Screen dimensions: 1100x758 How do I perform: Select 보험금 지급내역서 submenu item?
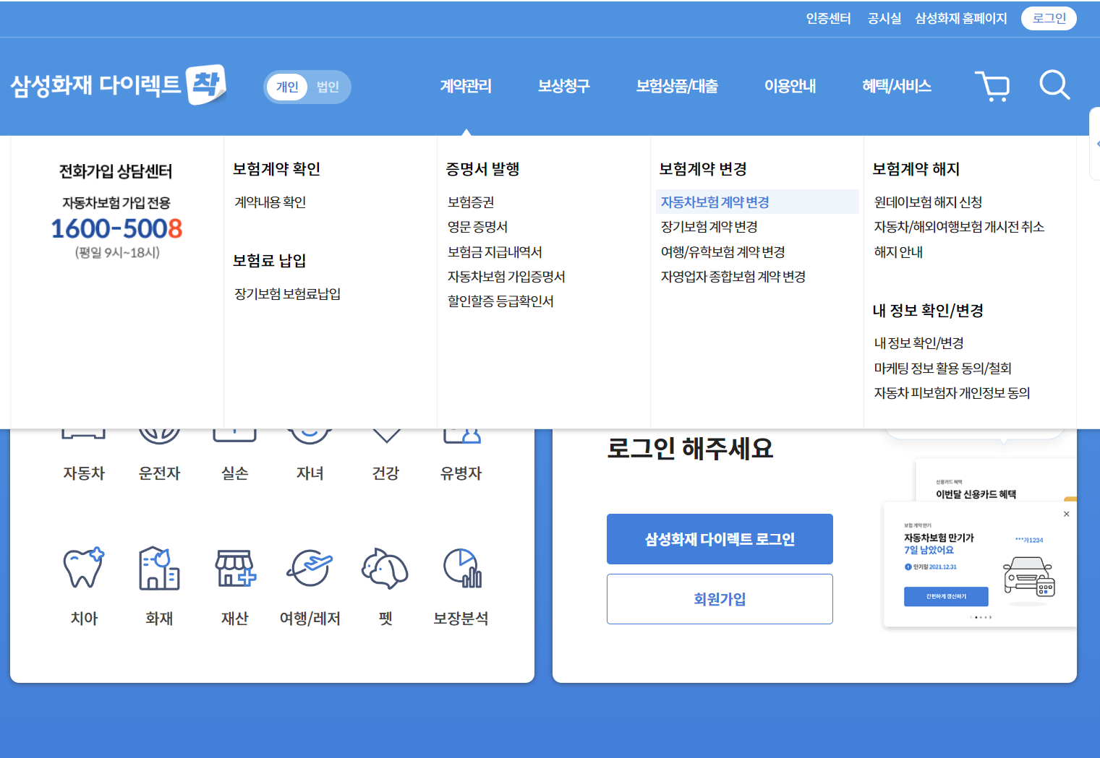click(495, 252)
